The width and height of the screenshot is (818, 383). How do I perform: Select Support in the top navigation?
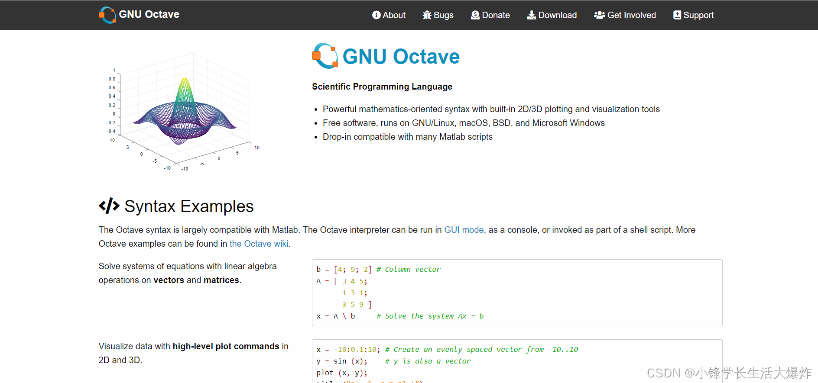point(698,15)
